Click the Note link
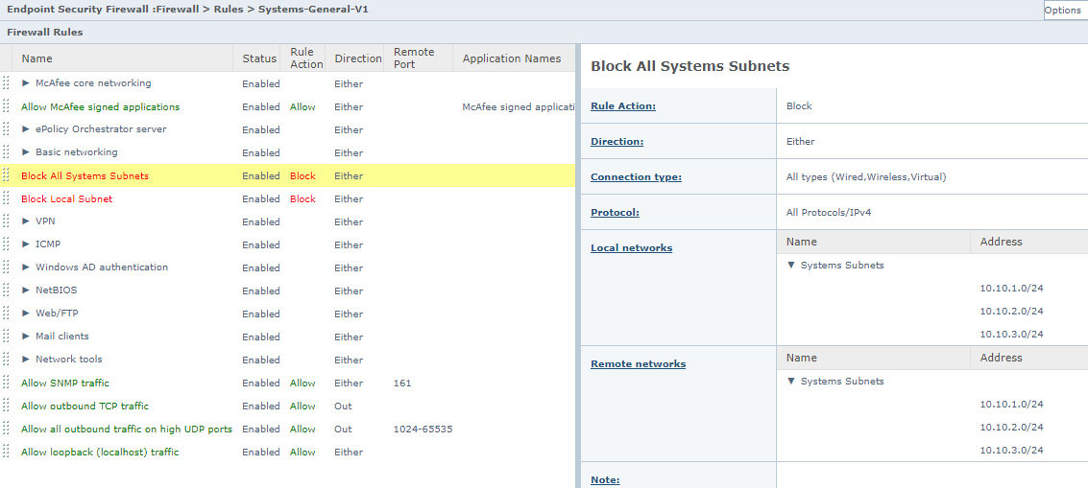1088x488 pixels. [x=605, y=479]
